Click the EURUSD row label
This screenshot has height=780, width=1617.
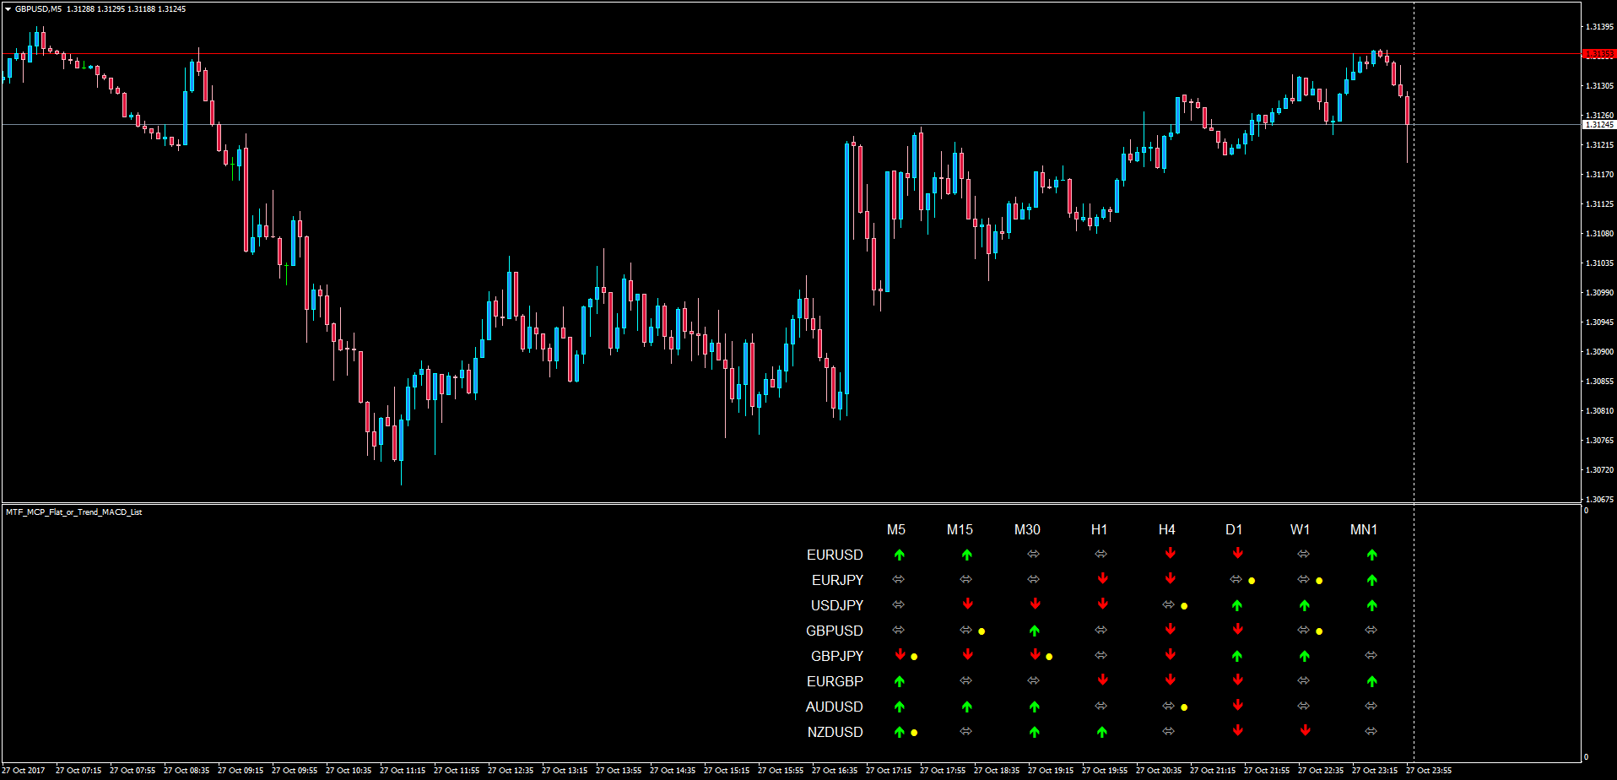[x=835, y=555]
